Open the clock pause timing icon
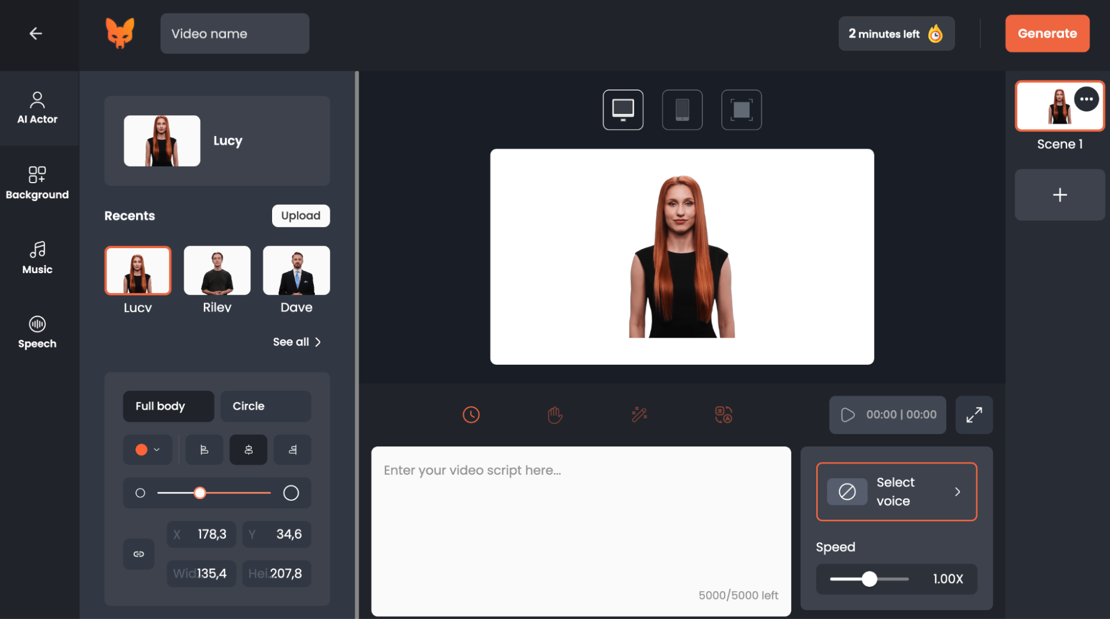Image resolution: width=1110 pixels, height=619 pixels. pyautogui.click(x=471, y=415)
